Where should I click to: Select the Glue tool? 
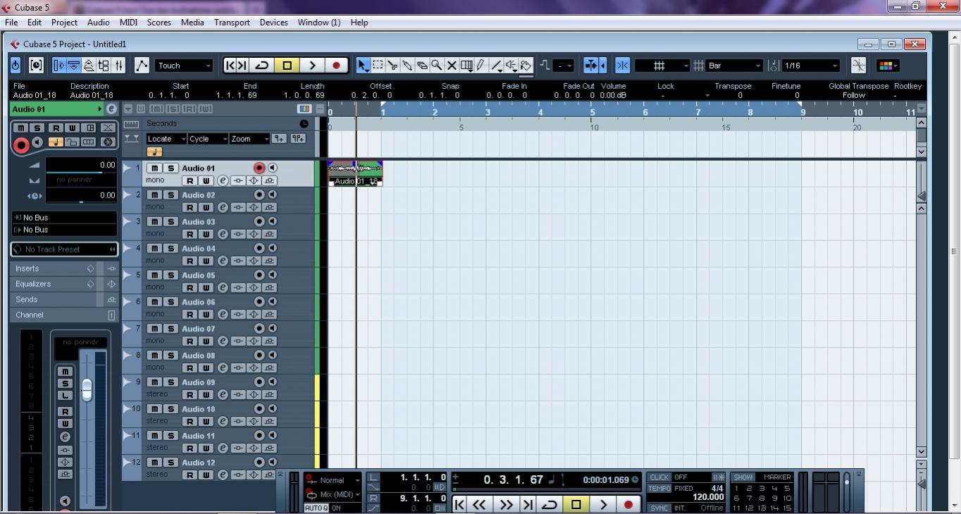click(x=407, y=66)
